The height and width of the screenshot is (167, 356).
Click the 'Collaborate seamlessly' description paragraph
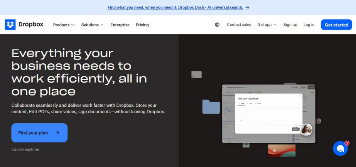click(x=88, y=109)
